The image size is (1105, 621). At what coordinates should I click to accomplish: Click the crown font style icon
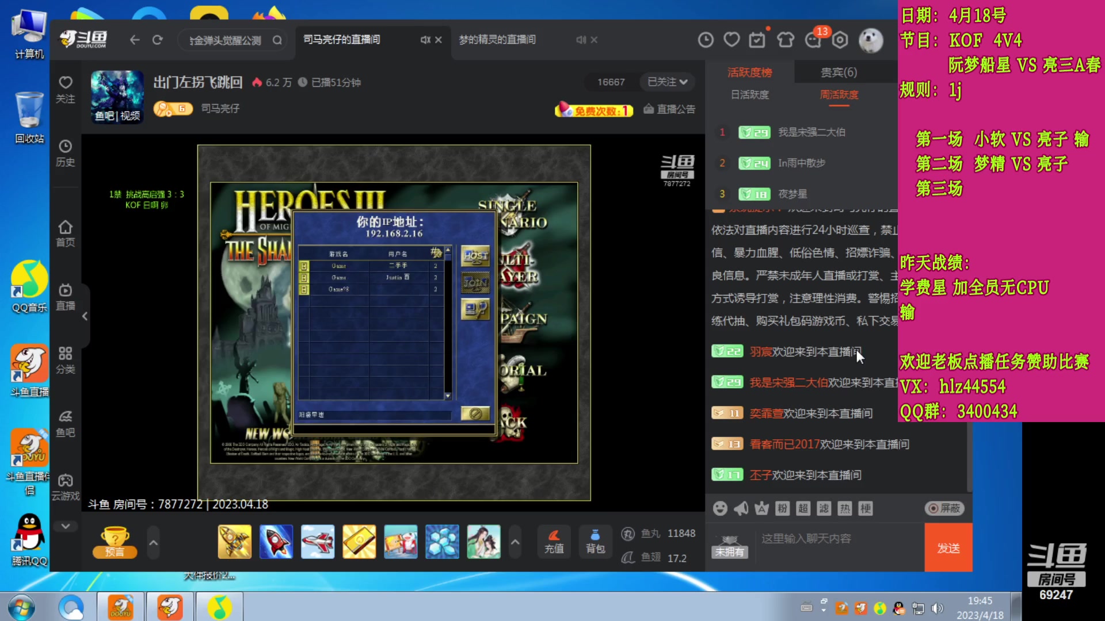(762, 508)
